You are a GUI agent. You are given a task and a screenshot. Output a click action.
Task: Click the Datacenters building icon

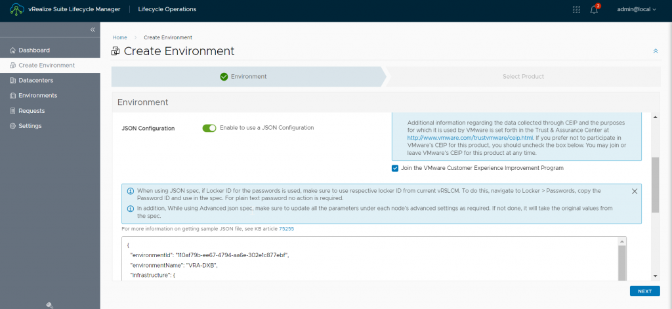[x=13, y=81]
